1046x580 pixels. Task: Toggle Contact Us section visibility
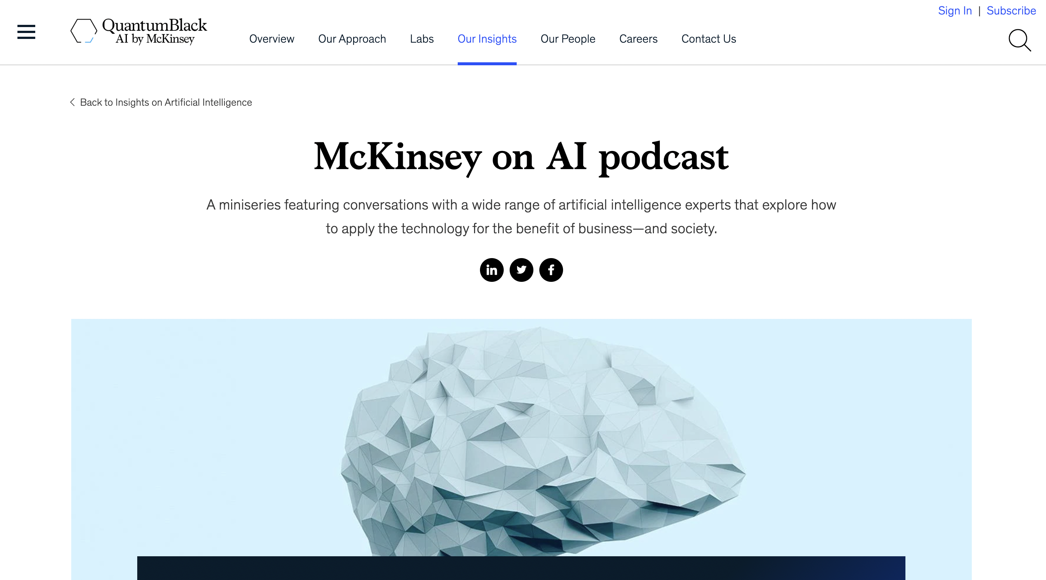click(x=708, y=39)
